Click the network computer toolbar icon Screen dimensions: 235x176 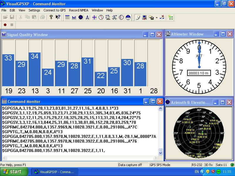145,17
